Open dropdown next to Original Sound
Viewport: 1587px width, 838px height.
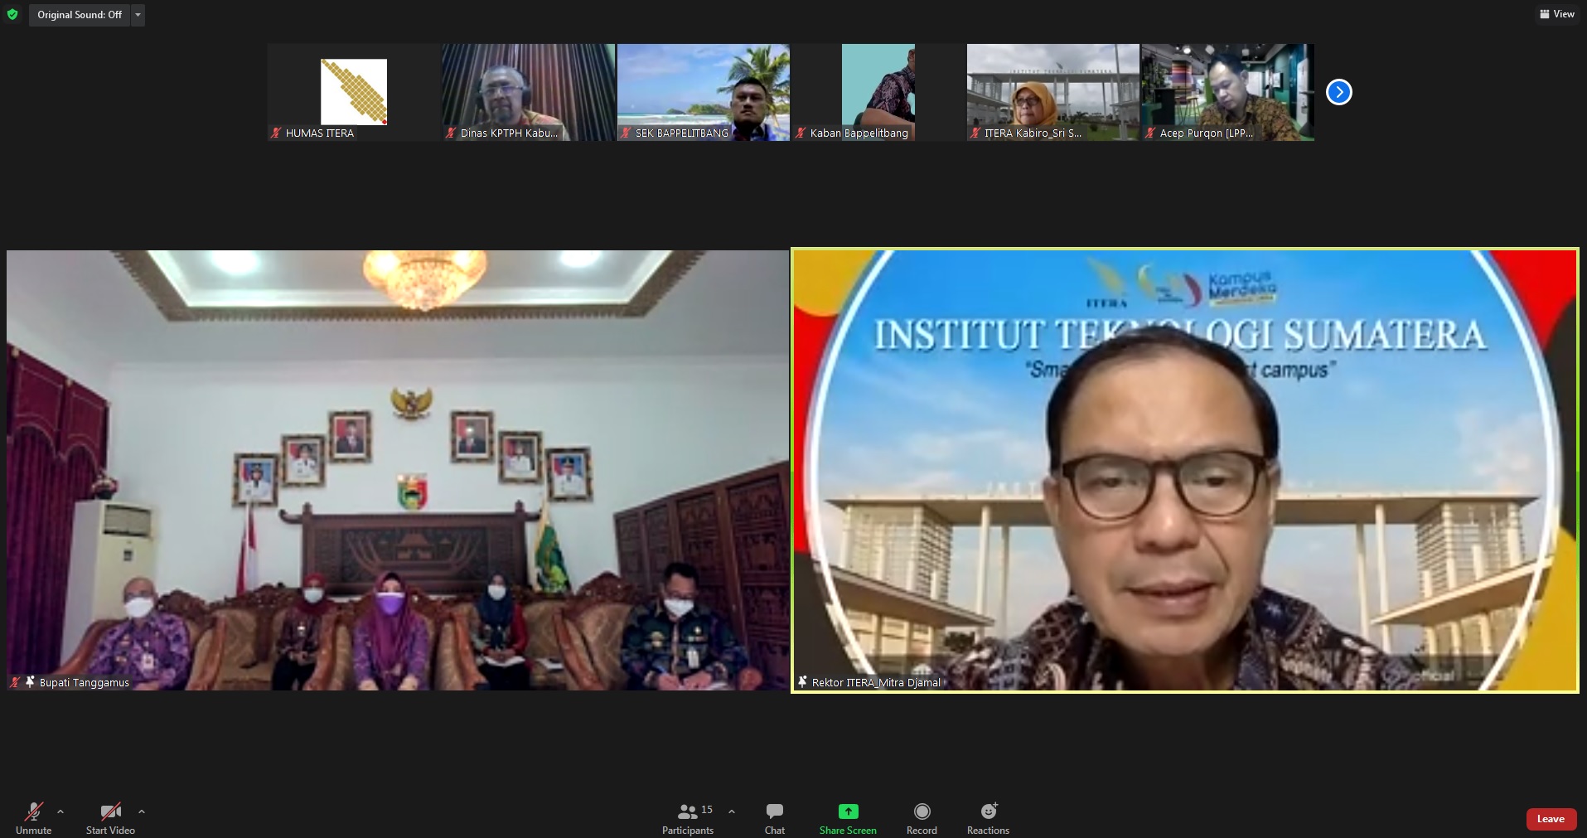138,15
